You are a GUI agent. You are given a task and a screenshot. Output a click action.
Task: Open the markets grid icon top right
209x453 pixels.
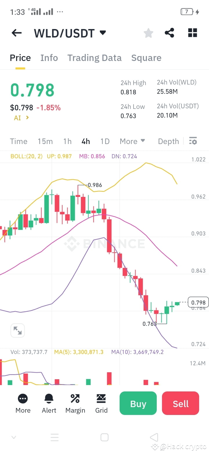pyautogui.click(x=192, y=33)
